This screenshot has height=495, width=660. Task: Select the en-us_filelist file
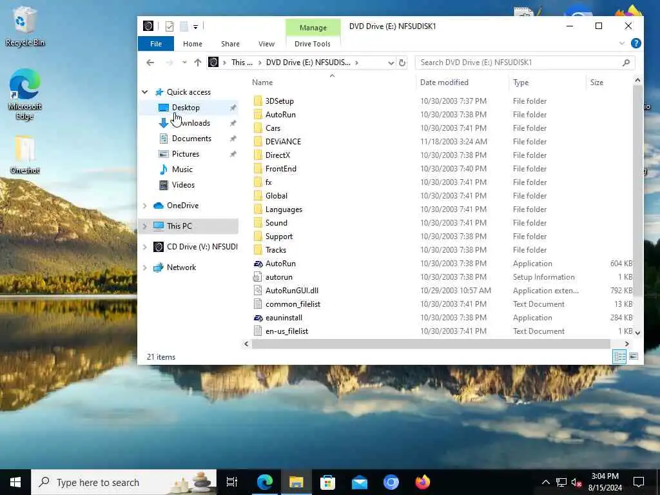click(x=287, y=331)
